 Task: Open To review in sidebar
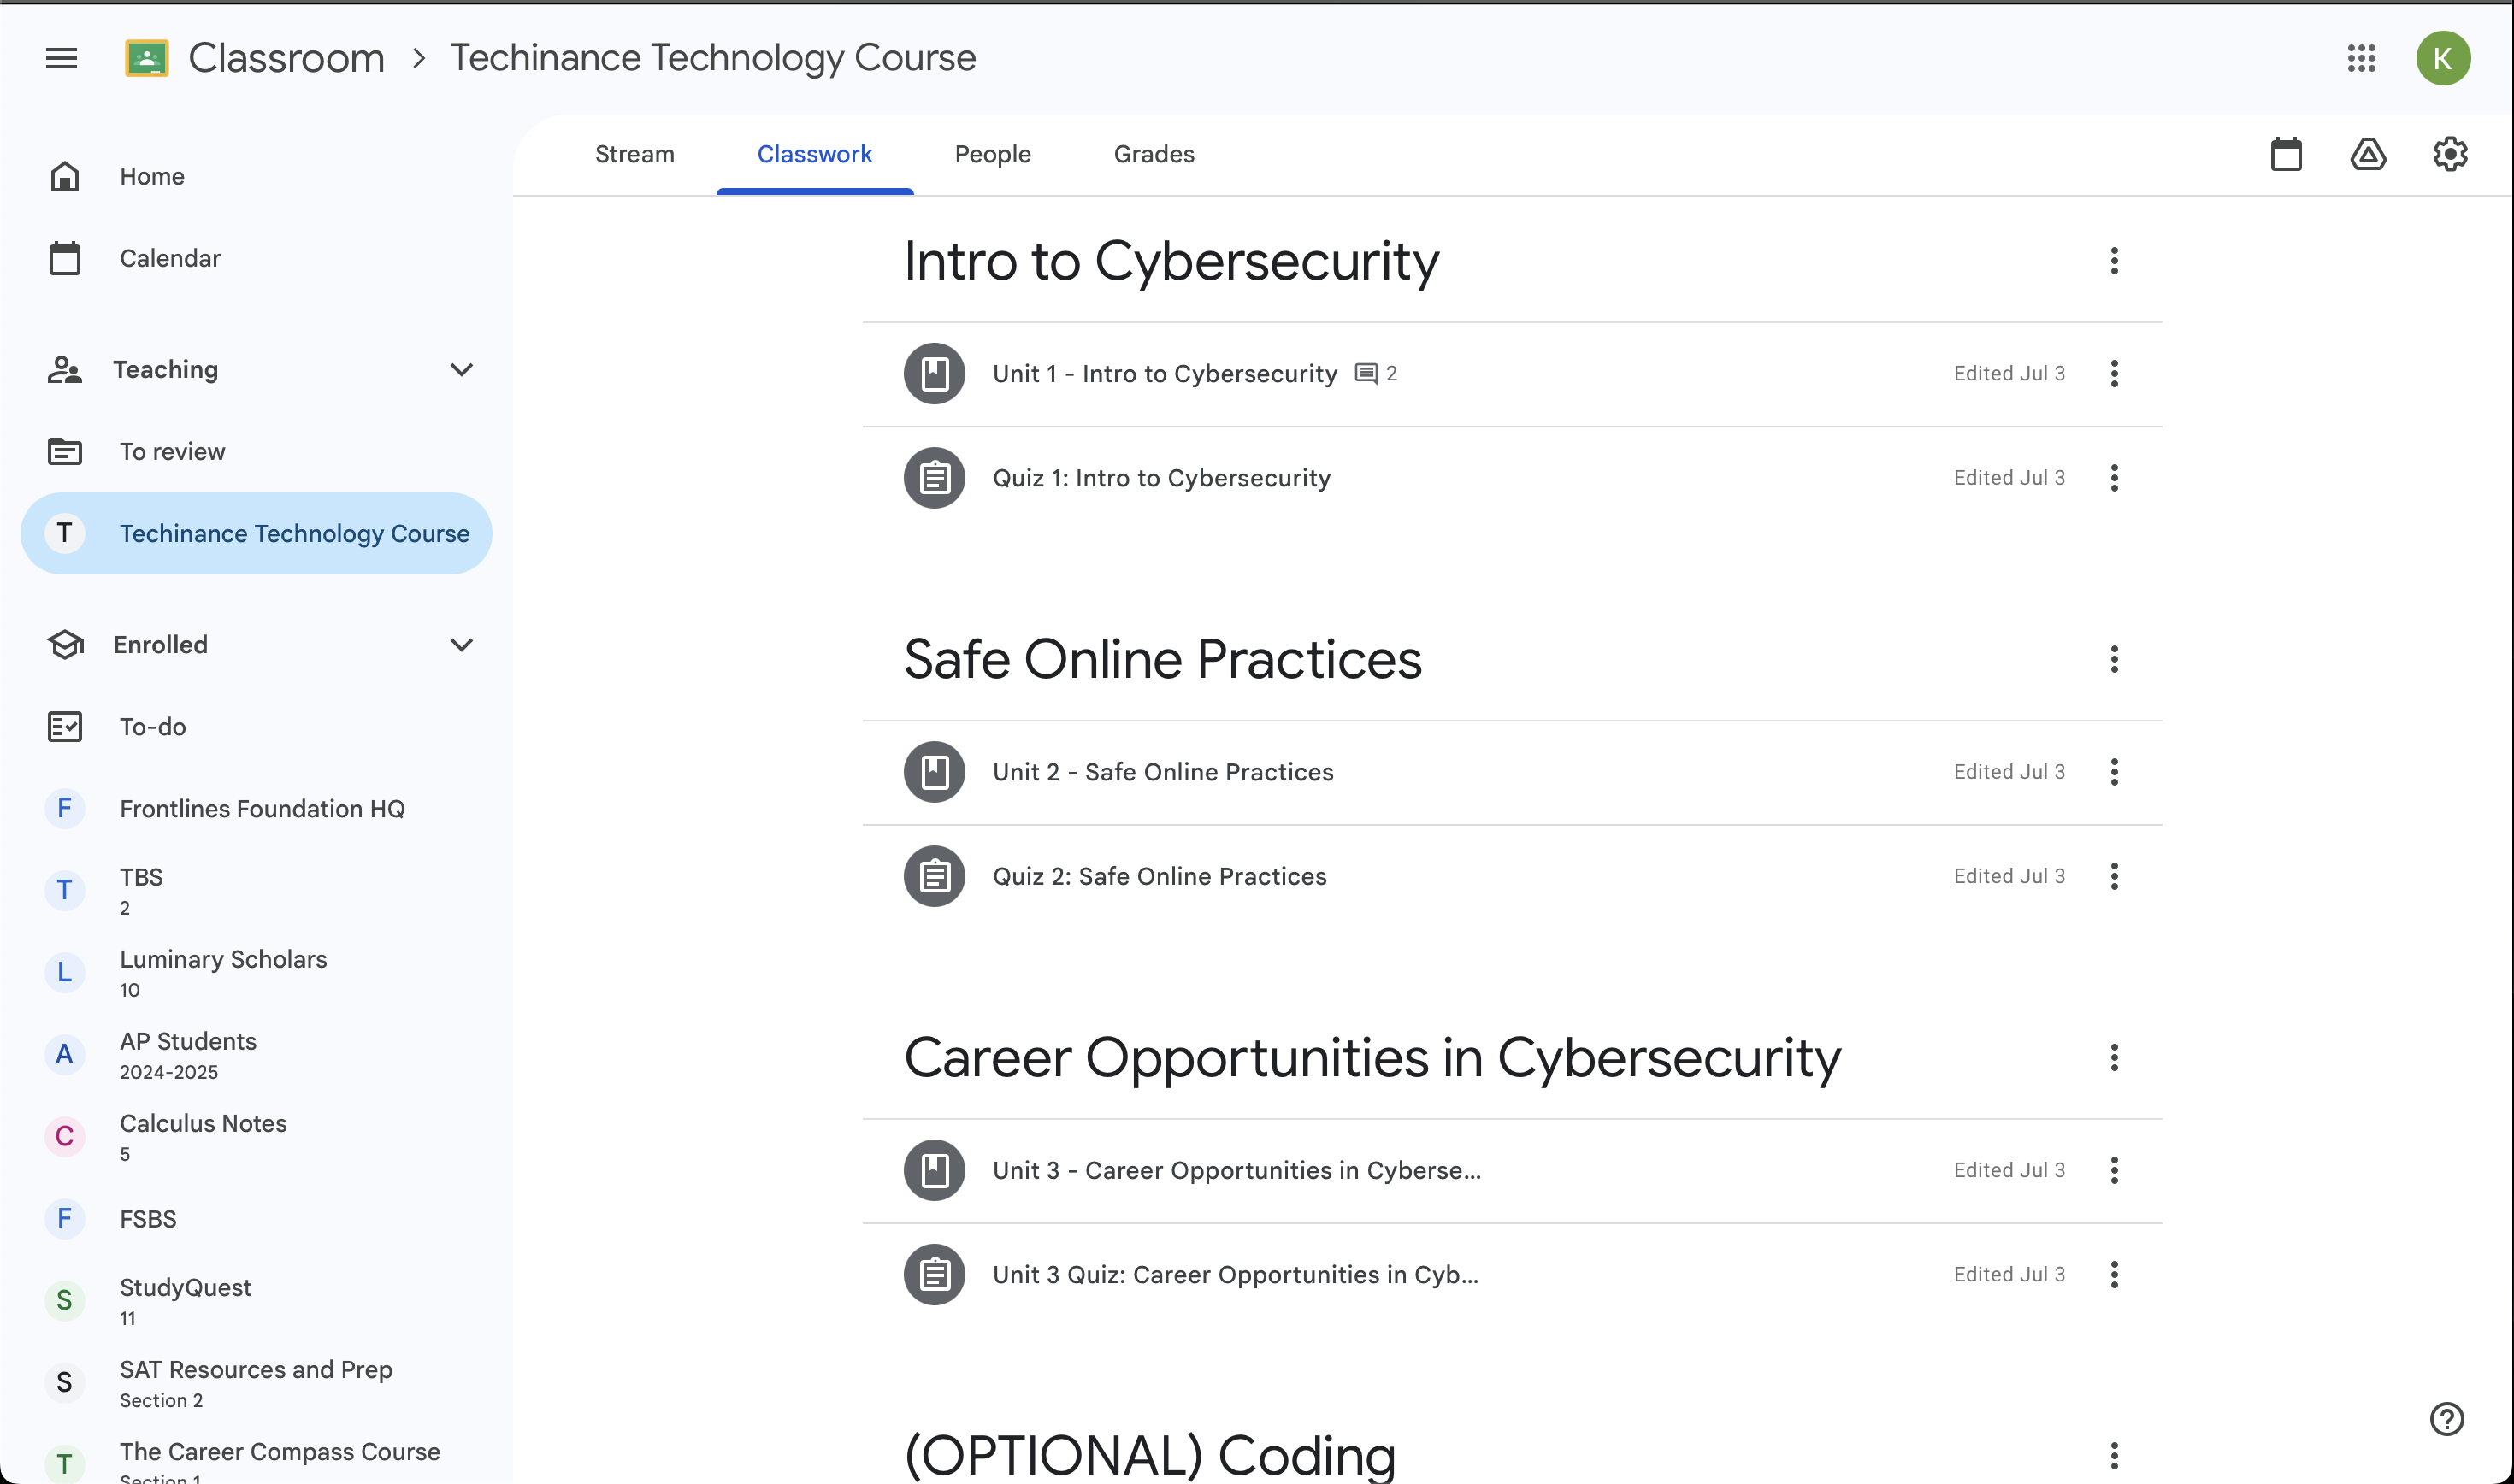pos(172,452)
